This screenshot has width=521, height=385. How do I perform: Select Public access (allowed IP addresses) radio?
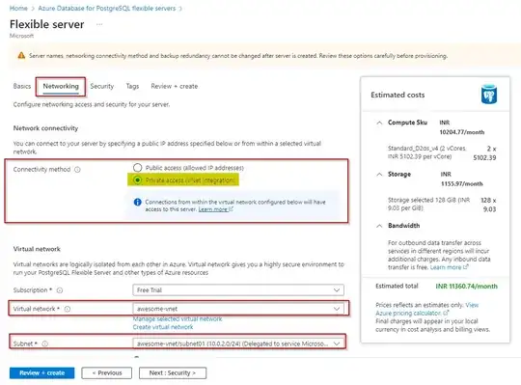tap(137, 168)
